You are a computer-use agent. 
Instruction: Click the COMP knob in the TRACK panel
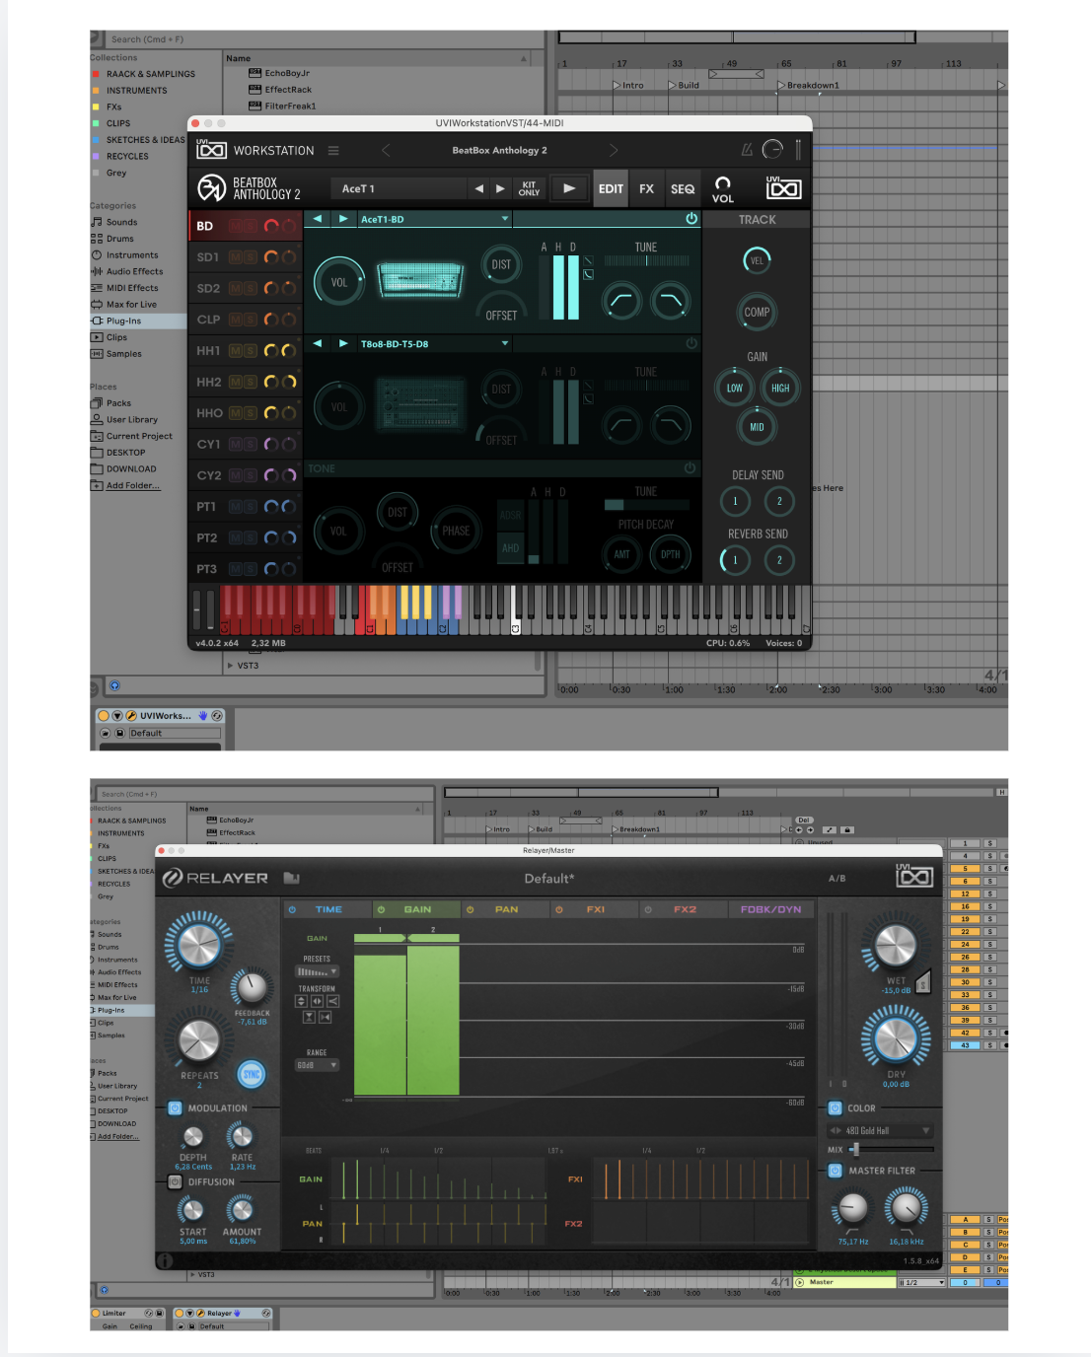756,313
